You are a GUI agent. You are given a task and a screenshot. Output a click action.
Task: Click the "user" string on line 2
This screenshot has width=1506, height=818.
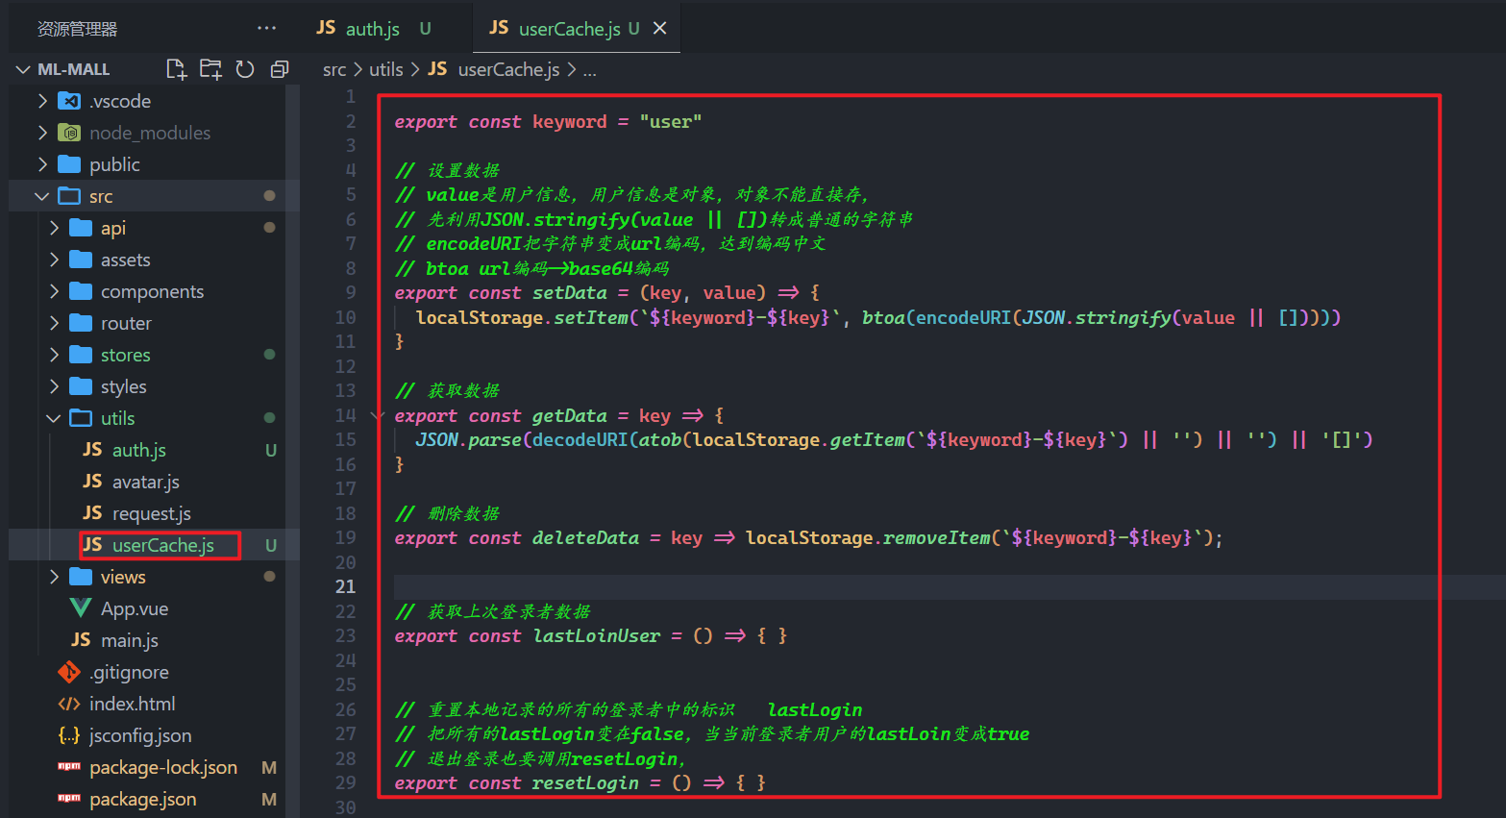tap(671, 122)
